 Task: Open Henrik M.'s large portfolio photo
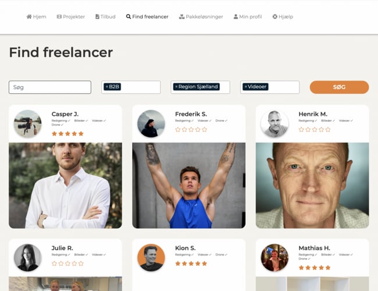[312, 185]
